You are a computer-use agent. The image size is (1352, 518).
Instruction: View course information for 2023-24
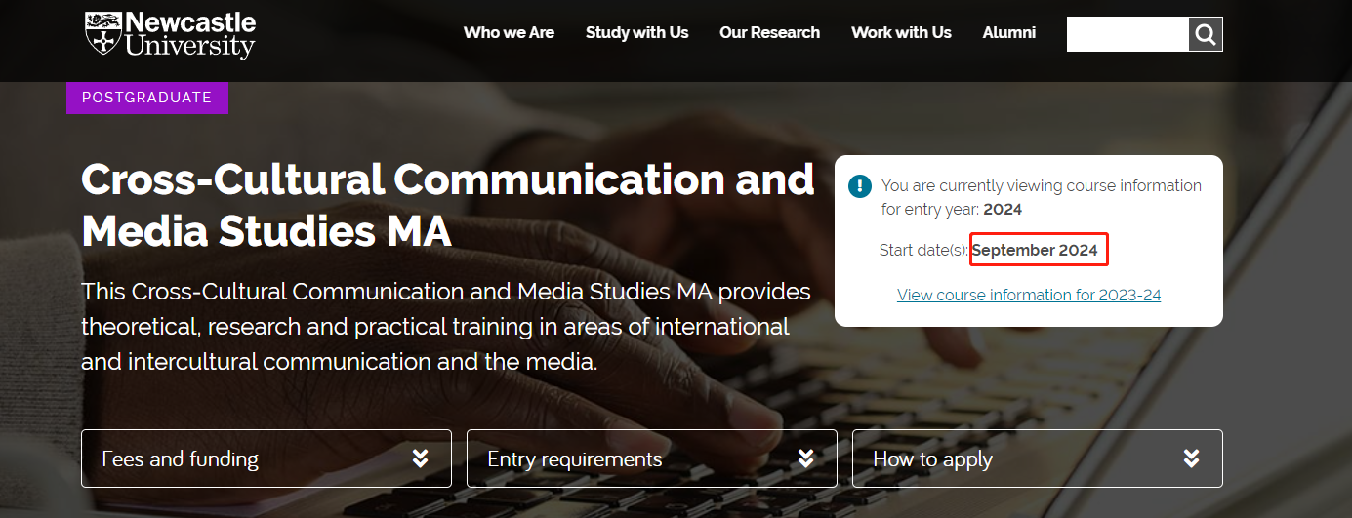[x=1029, y=295]
